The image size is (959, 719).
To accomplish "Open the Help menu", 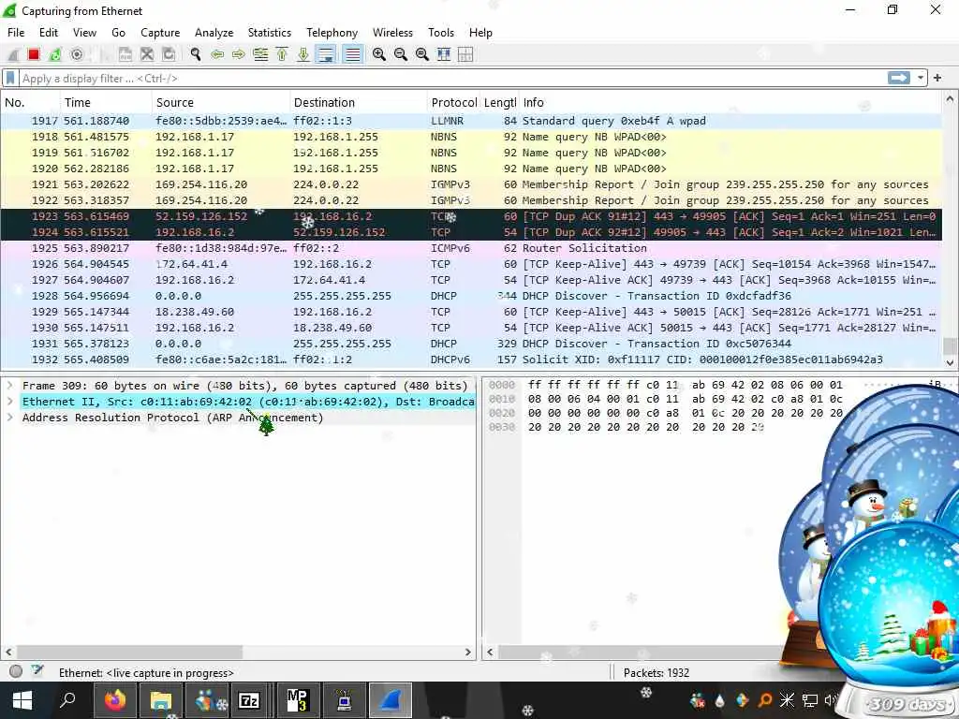I will pos(480,33).
